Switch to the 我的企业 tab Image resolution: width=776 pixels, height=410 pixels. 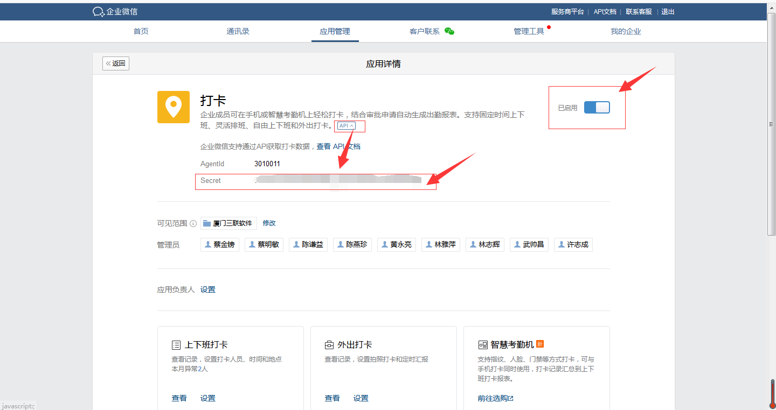(x=626, y=31)
